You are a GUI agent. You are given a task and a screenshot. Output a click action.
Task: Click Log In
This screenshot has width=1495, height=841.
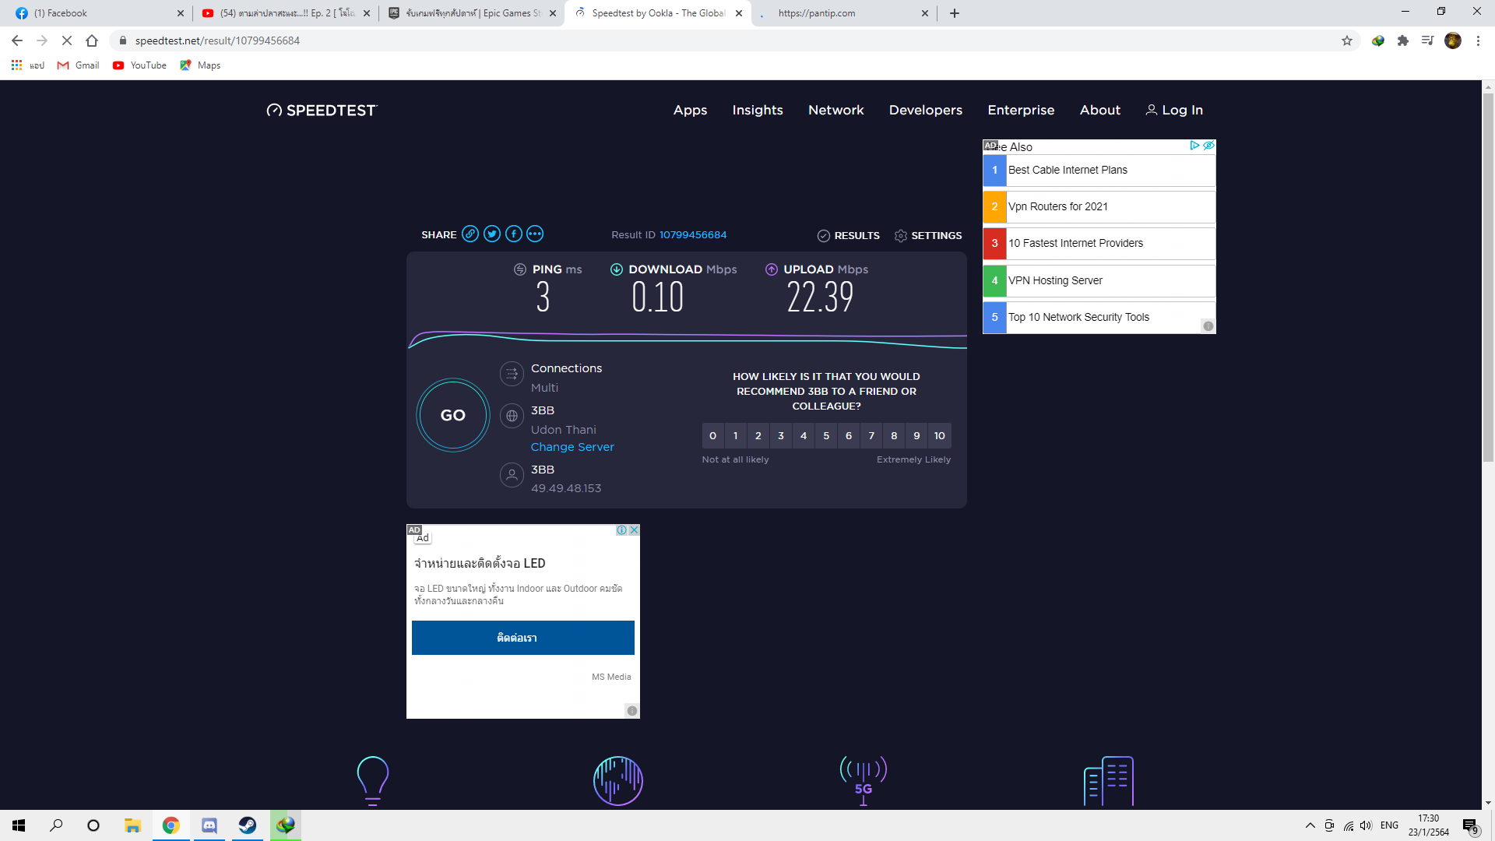(1174, 110)
